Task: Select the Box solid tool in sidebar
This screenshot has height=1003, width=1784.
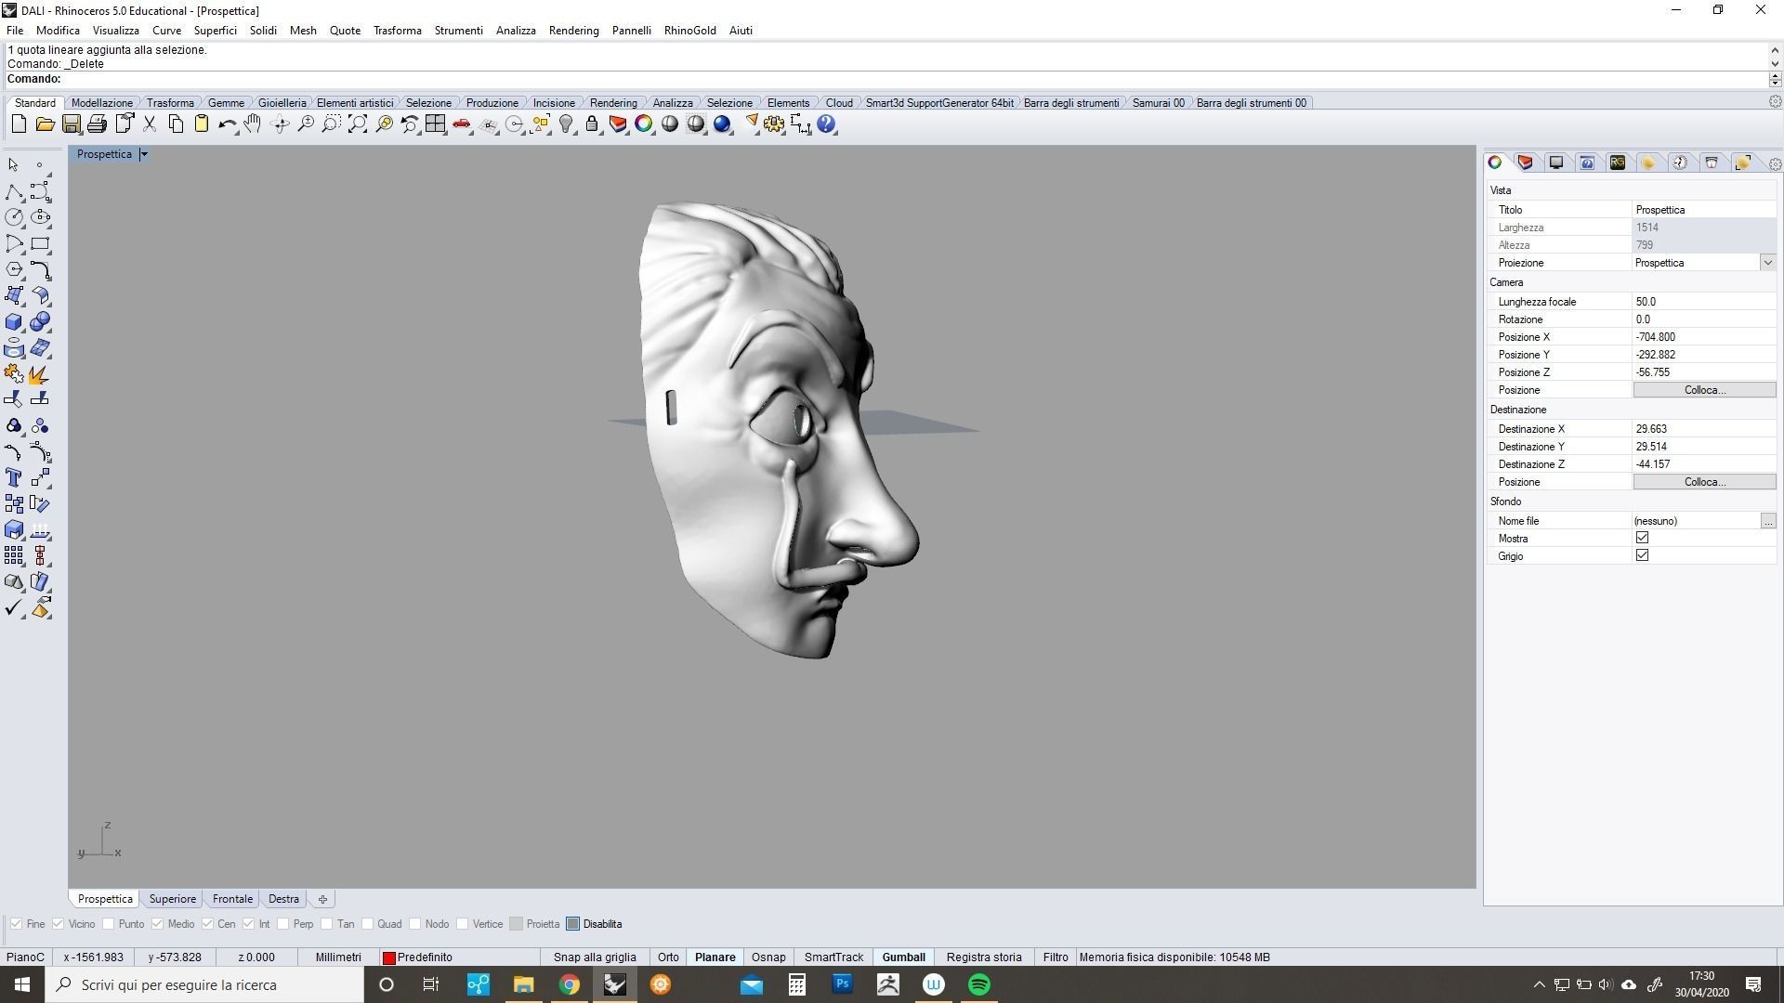Action: 14,322
